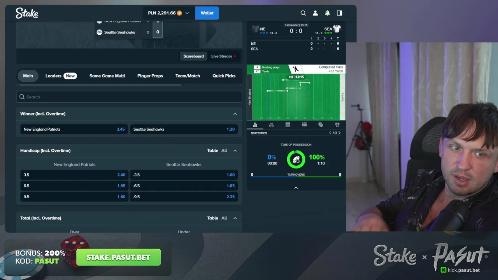
Task: Open the standings table tab in tracker
Action: 288,125
